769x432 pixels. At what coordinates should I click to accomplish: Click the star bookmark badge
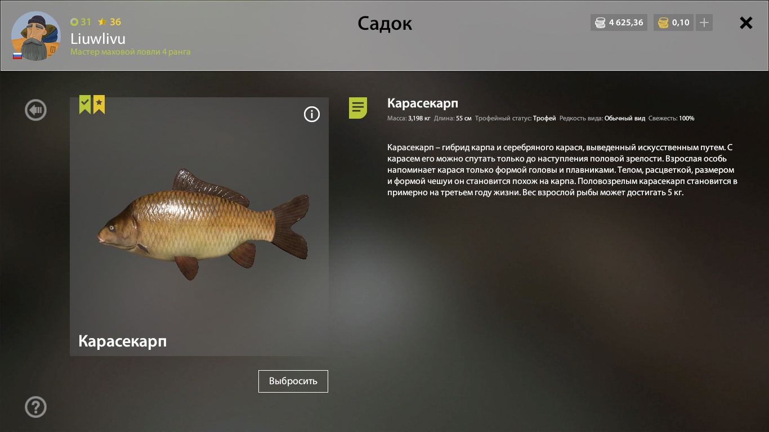coord(99,105)
